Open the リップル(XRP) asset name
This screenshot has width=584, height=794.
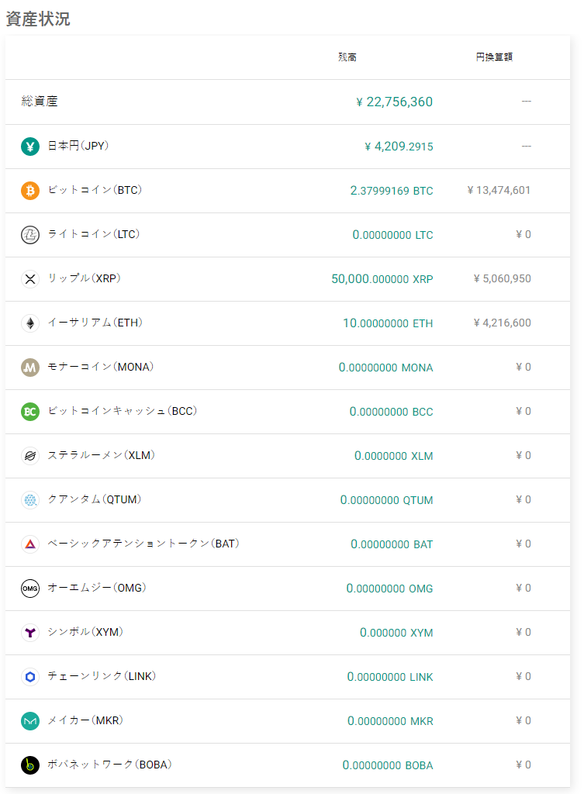click(x=84, y=278)
